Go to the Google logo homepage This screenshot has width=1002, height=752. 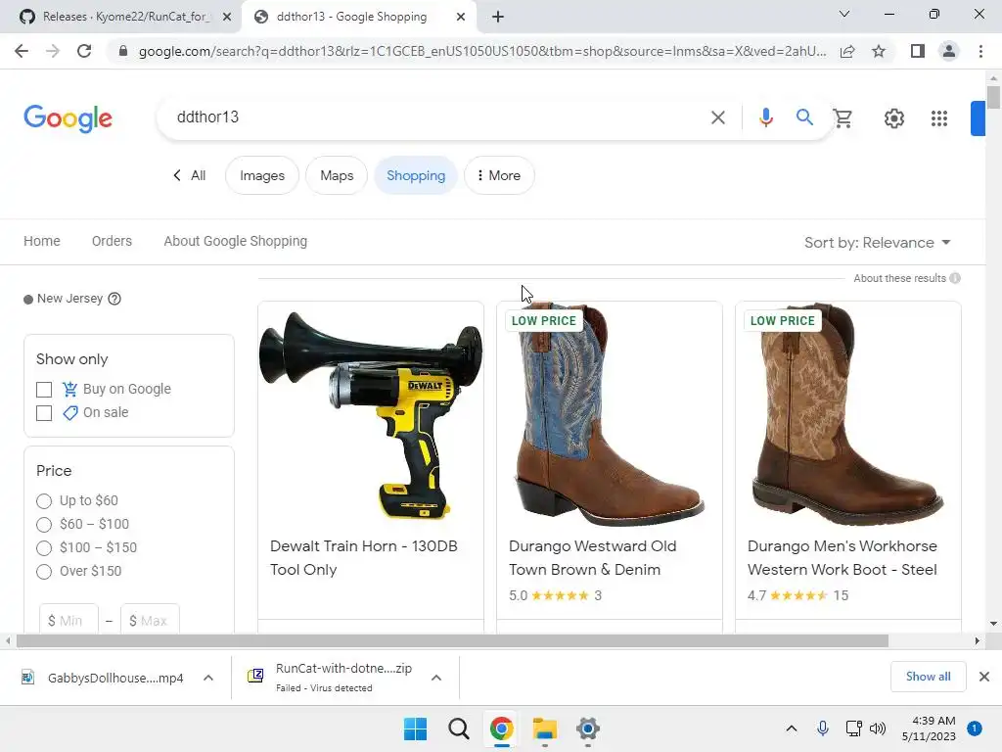pyautogui.click(x=68, y=118)
